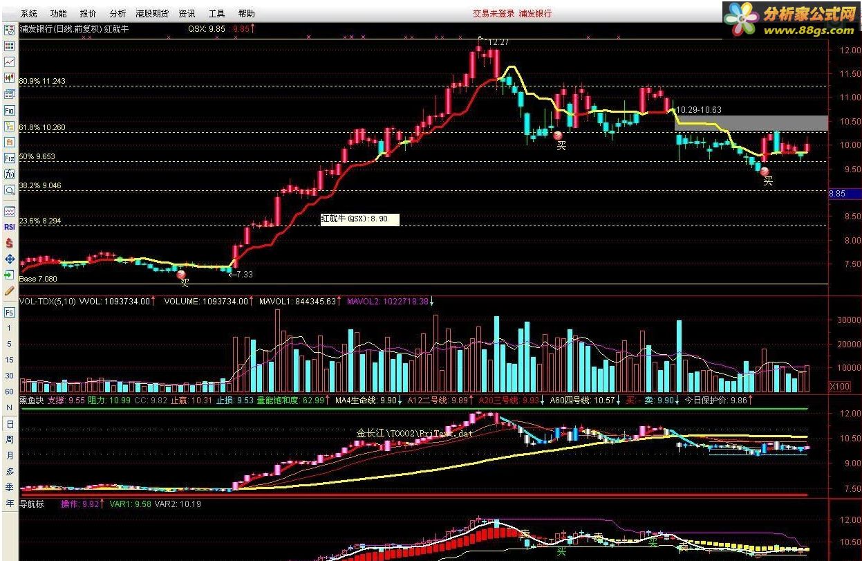Image resolution: width=862 pixels, height=561 pixels.
Task: Click the wavy indicator-line icon
Action: coord(10,211)
